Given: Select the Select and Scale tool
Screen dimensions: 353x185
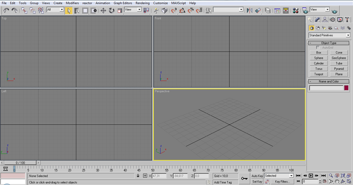Looking at the screenshot, I should [x=120, y=11].
